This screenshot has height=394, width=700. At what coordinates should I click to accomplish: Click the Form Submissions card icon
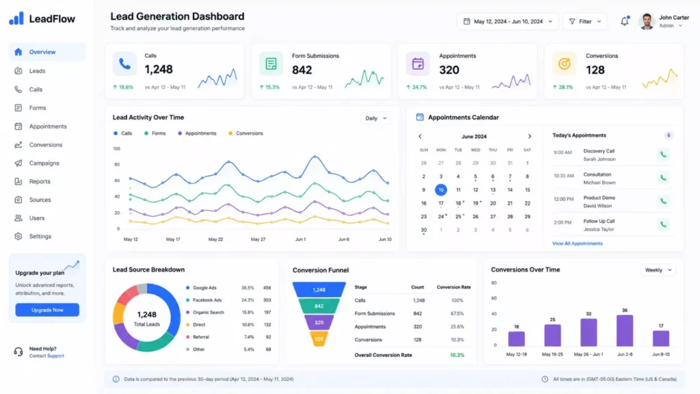point(271,64)
